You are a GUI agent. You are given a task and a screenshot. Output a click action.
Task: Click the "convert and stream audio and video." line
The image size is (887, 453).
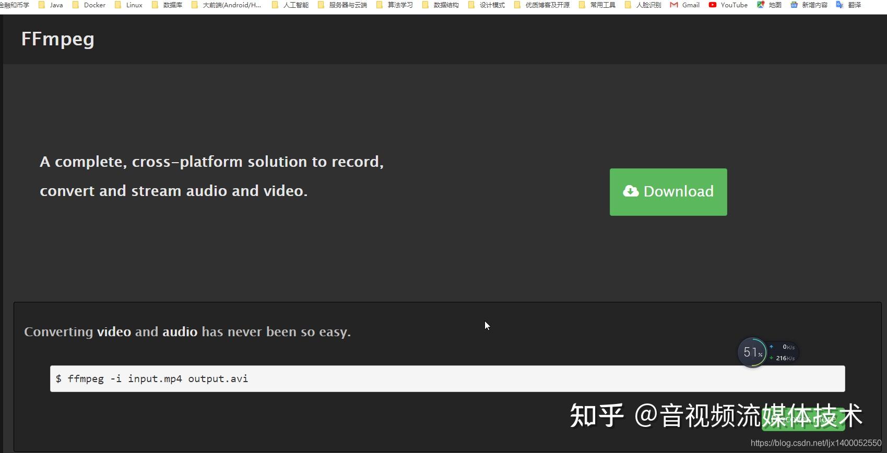coord(174,191)
